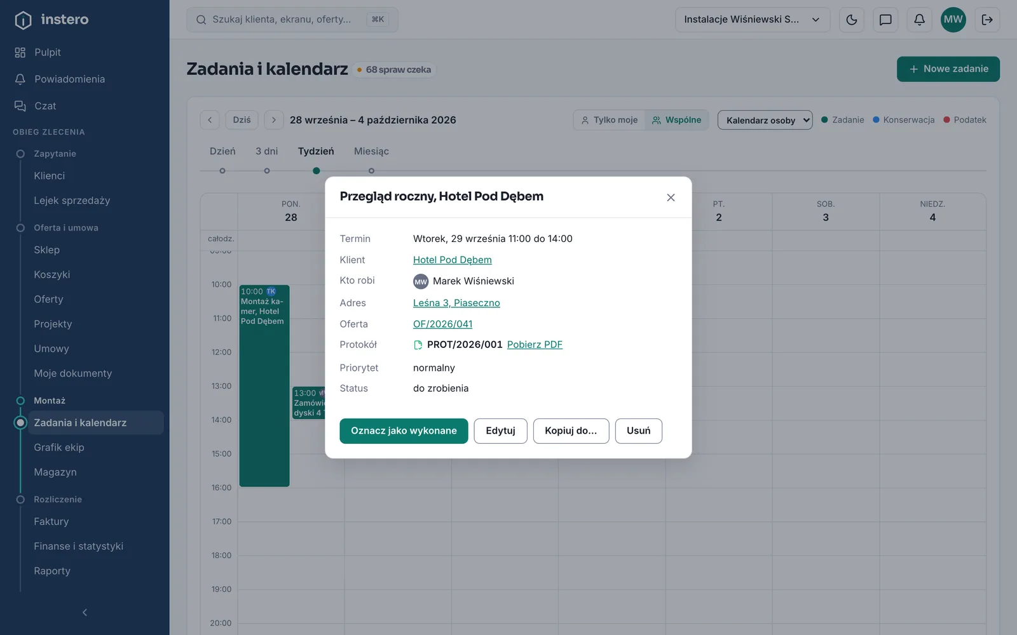Select the Wspólne view toggle
The width and height of the screenshot is (1017, 635).
tap(677, 120)
